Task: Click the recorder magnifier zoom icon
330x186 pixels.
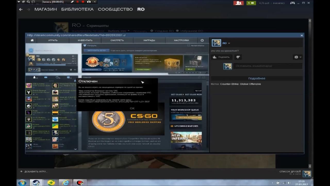Action: tap(28, 2)
